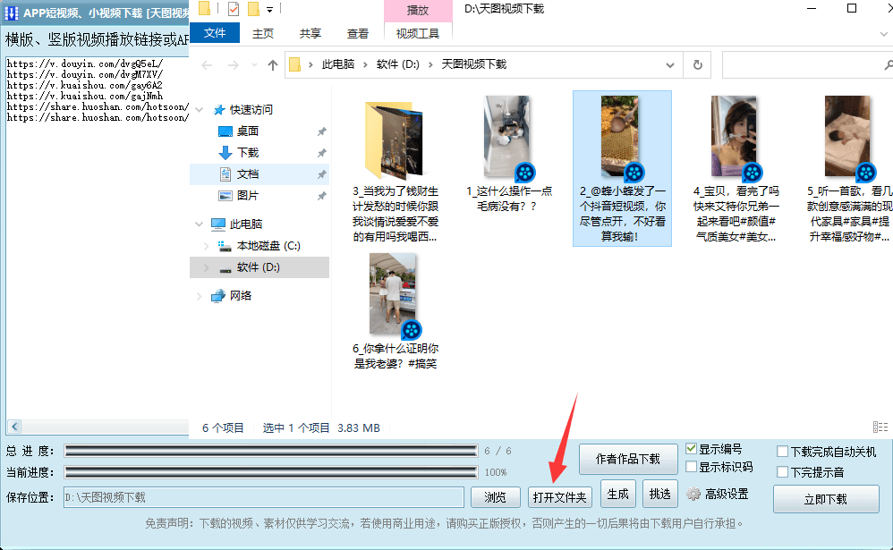This screenshot has height=550, width=893.
Task: Navigate up one level using the up arrow
Action: [275, 64]
